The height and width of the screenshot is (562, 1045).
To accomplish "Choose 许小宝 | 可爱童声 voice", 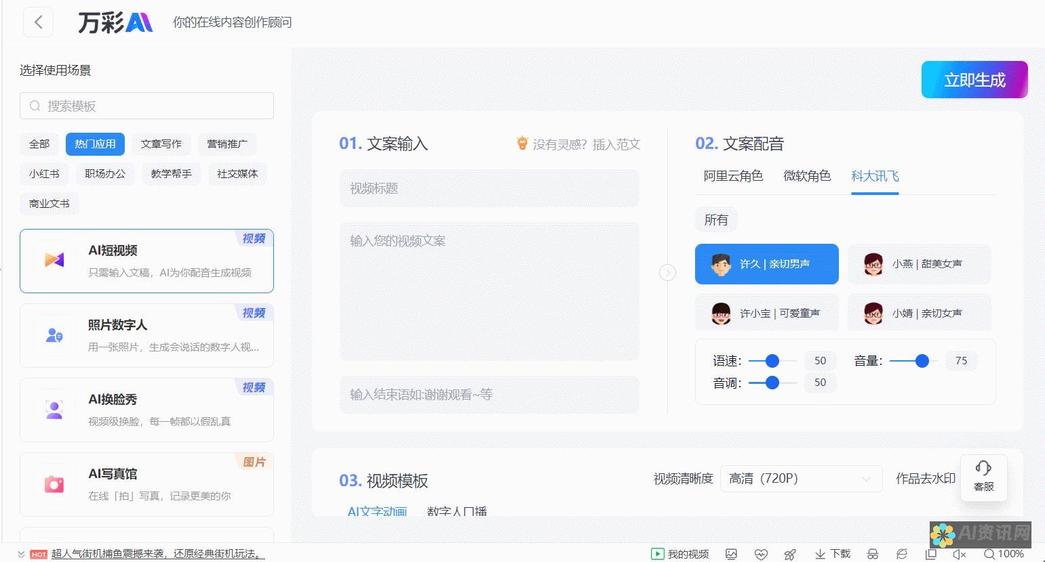I will click(767, 313).
